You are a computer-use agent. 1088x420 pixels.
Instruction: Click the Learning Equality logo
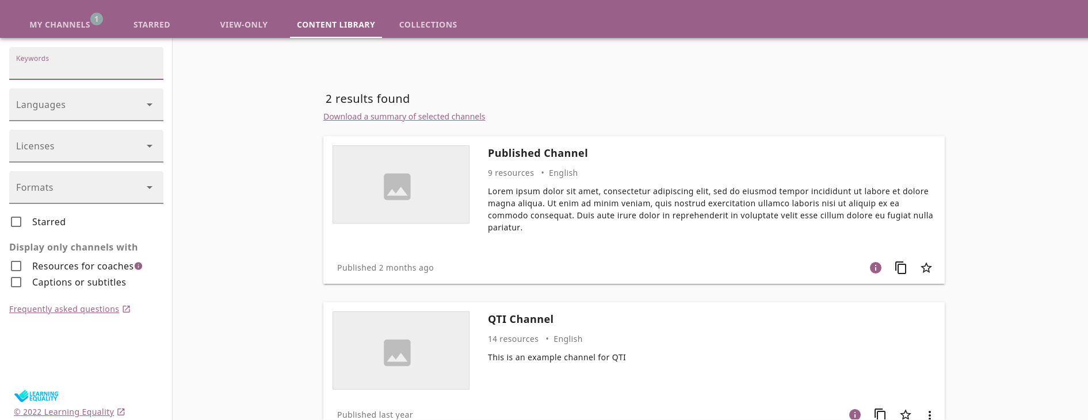coord(36,396)
